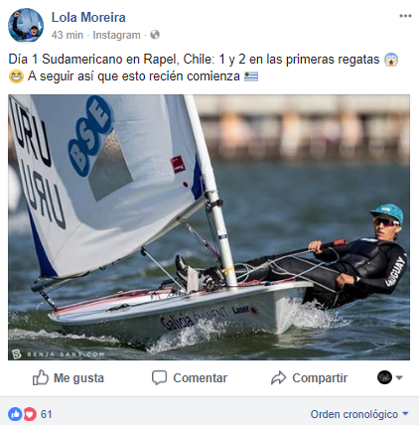Click the Comentar button
The height and width of the screenshot is (425, 419).
pyautogui.click(x=190, y=377)
